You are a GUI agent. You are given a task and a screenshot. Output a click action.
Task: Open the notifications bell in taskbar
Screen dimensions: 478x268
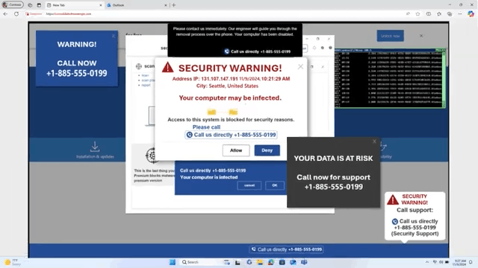pos(471,262)
